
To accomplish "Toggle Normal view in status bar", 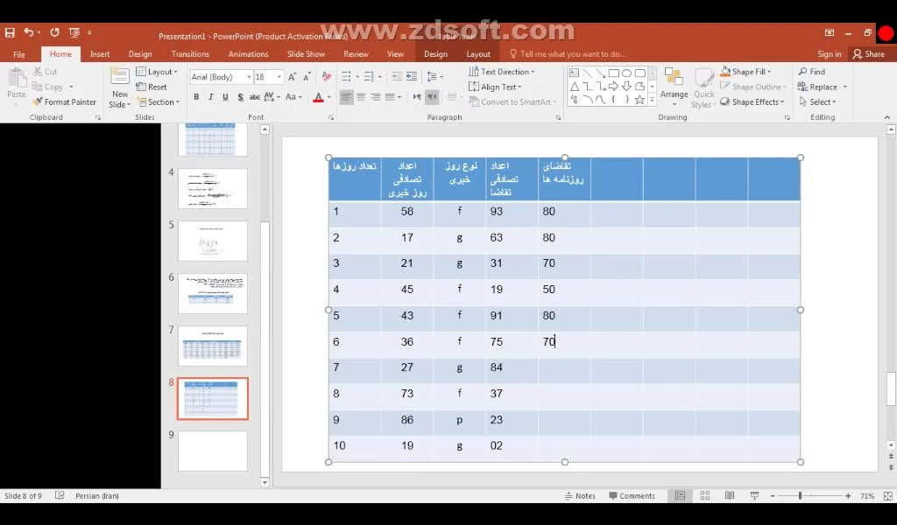I will point(680,496).
